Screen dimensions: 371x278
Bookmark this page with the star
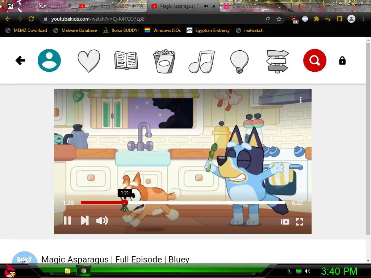279,19
